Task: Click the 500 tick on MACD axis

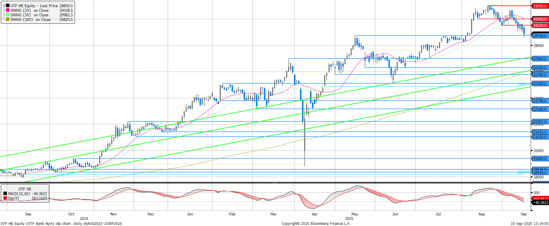Action: [537, 193]
